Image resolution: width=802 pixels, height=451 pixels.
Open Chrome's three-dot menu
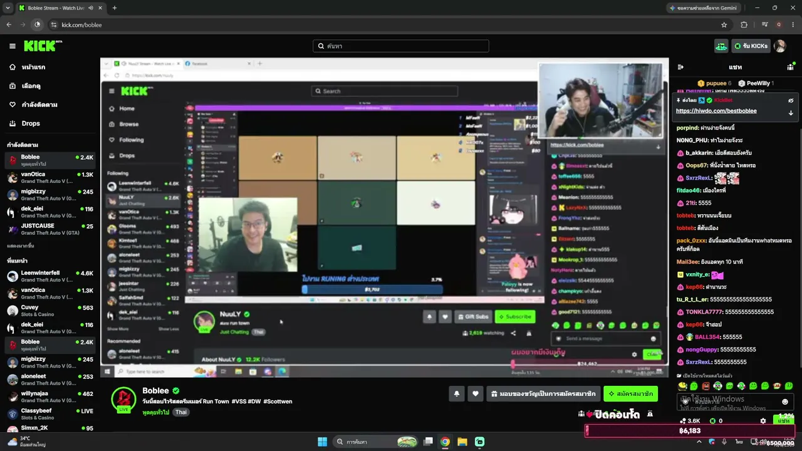793,24
